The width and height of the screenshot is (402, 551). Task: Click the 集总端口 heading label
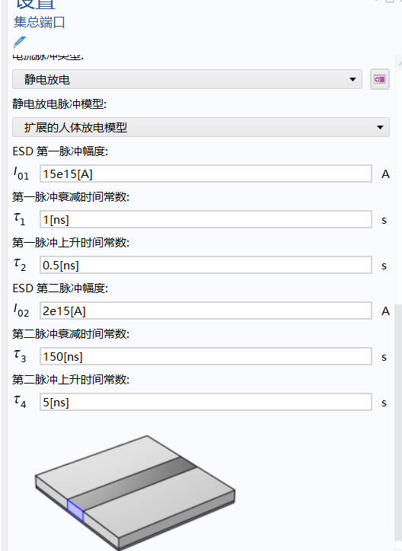40,22
